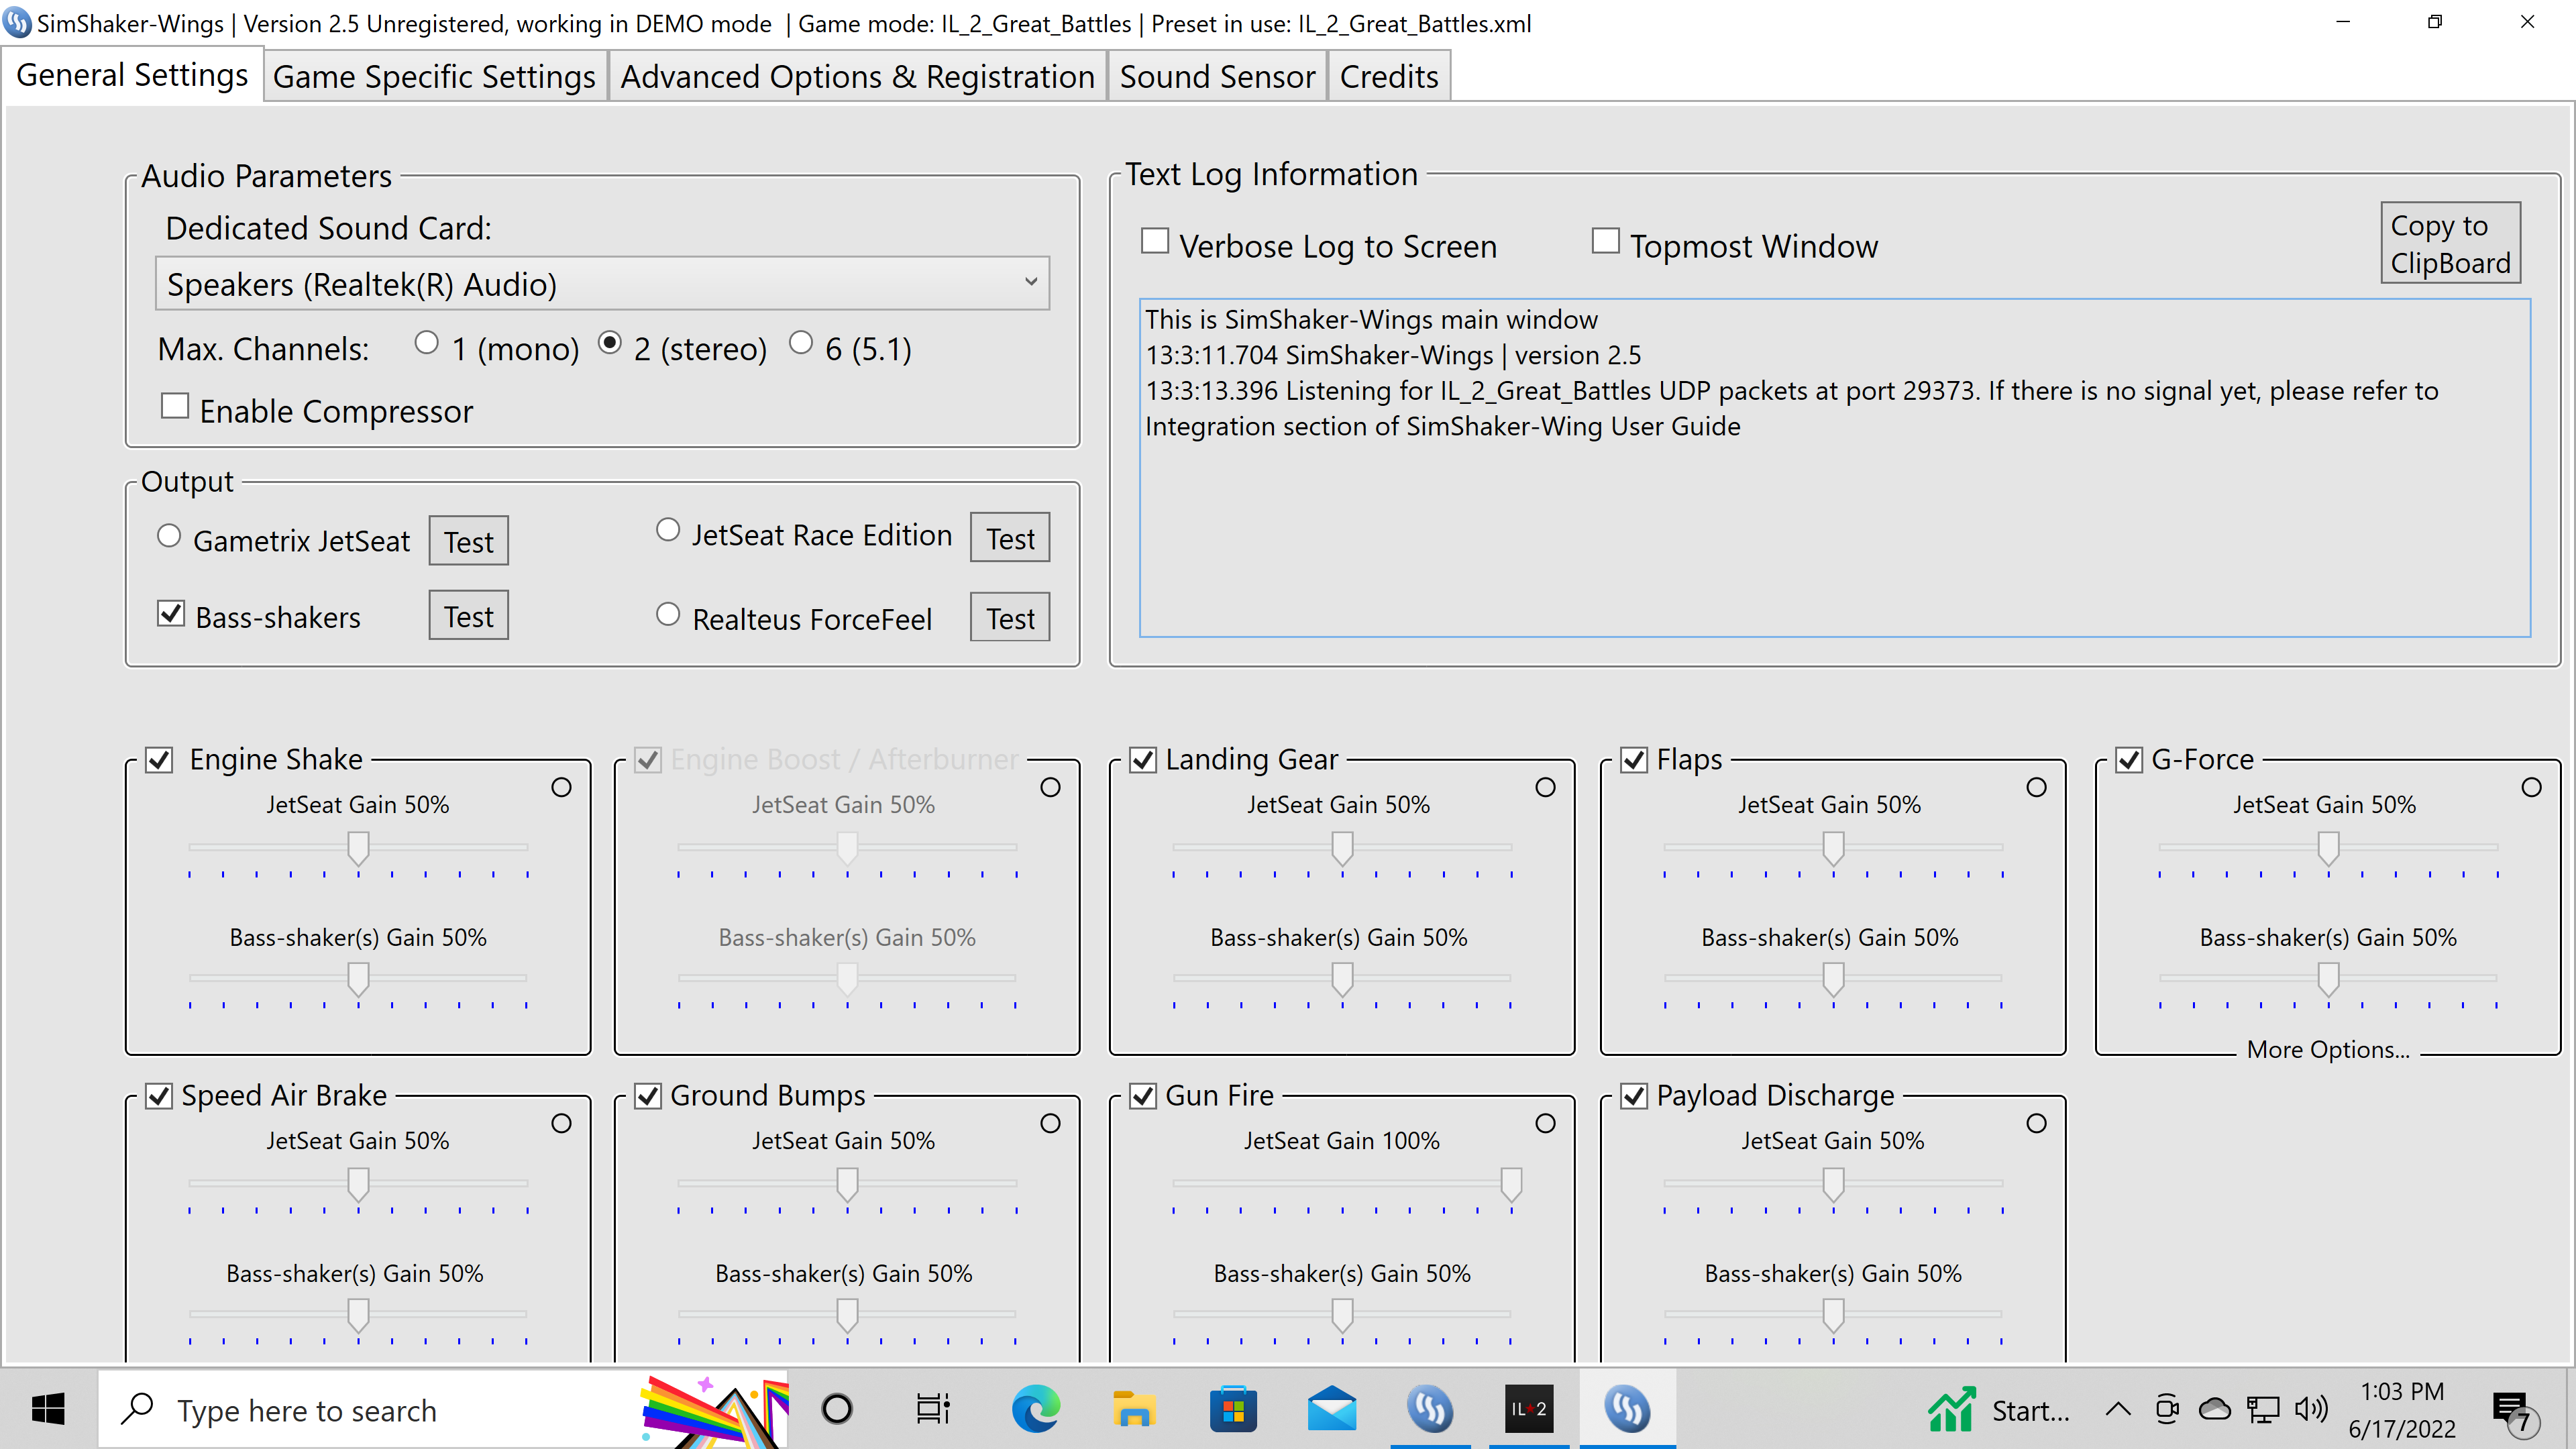Screen dimensions: 2576x1449
Task: Expand the Dedicated Sound Card dropdown
Action: click(602, 284)
